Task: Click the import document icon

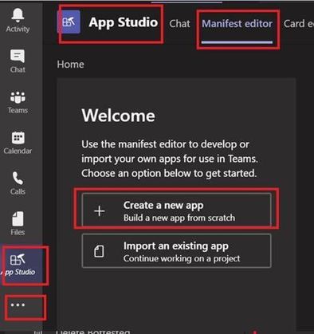Action: click(x=99, y=251)
